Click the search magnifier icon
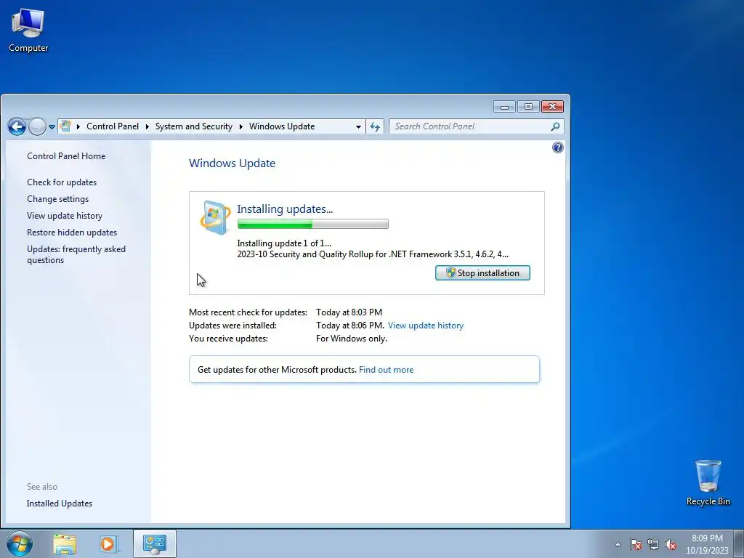The height and width of the screenshot is (558, 744). click(x=555, y=126)
